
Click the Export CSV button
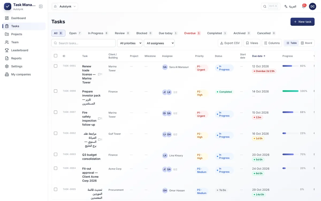pyautogui.click(x=230, y=43)
